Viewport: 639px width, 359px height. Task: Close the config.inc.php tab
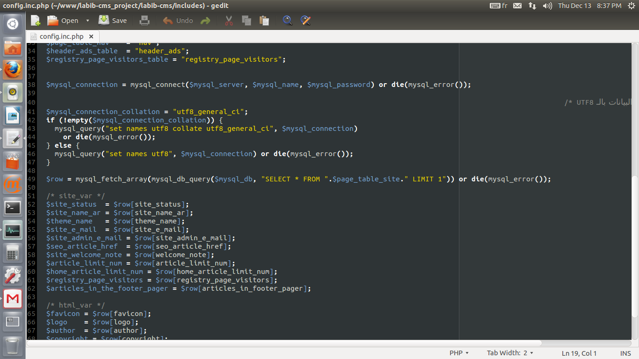tap(91, 36)
